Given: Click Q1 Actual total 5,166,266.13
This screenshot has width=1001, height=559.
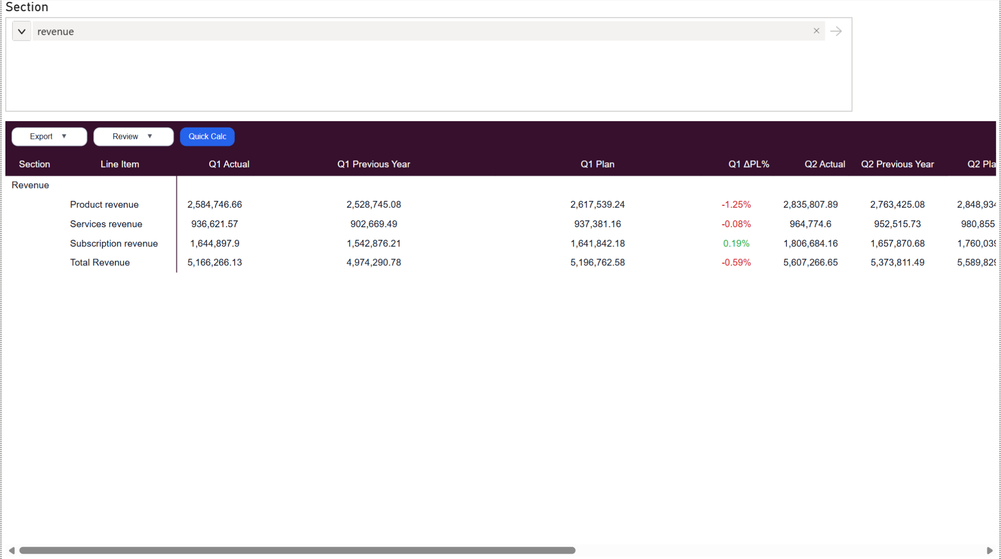Looking at the screenshot, I should [x=215, y=262].
